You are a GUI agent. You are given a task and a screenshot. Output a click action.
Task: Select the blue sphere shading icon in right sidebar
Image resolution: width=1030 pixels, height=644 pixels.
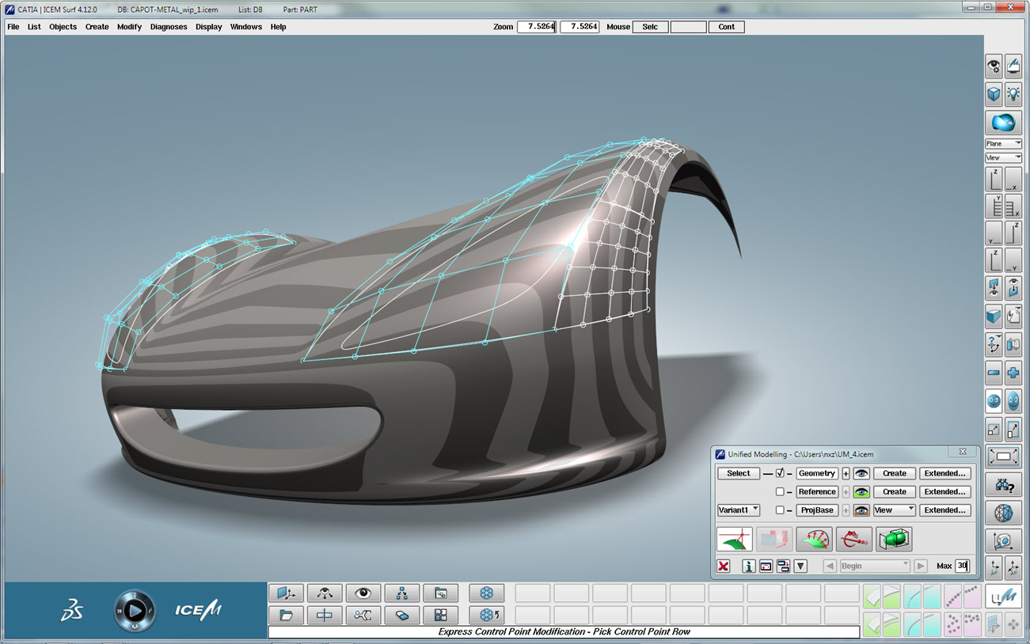pos(1003,123)
